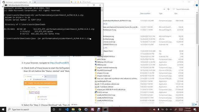Open the touch keyboard tray icon
199x112 pixels.
pyautogui.click(x=181, y=109)
